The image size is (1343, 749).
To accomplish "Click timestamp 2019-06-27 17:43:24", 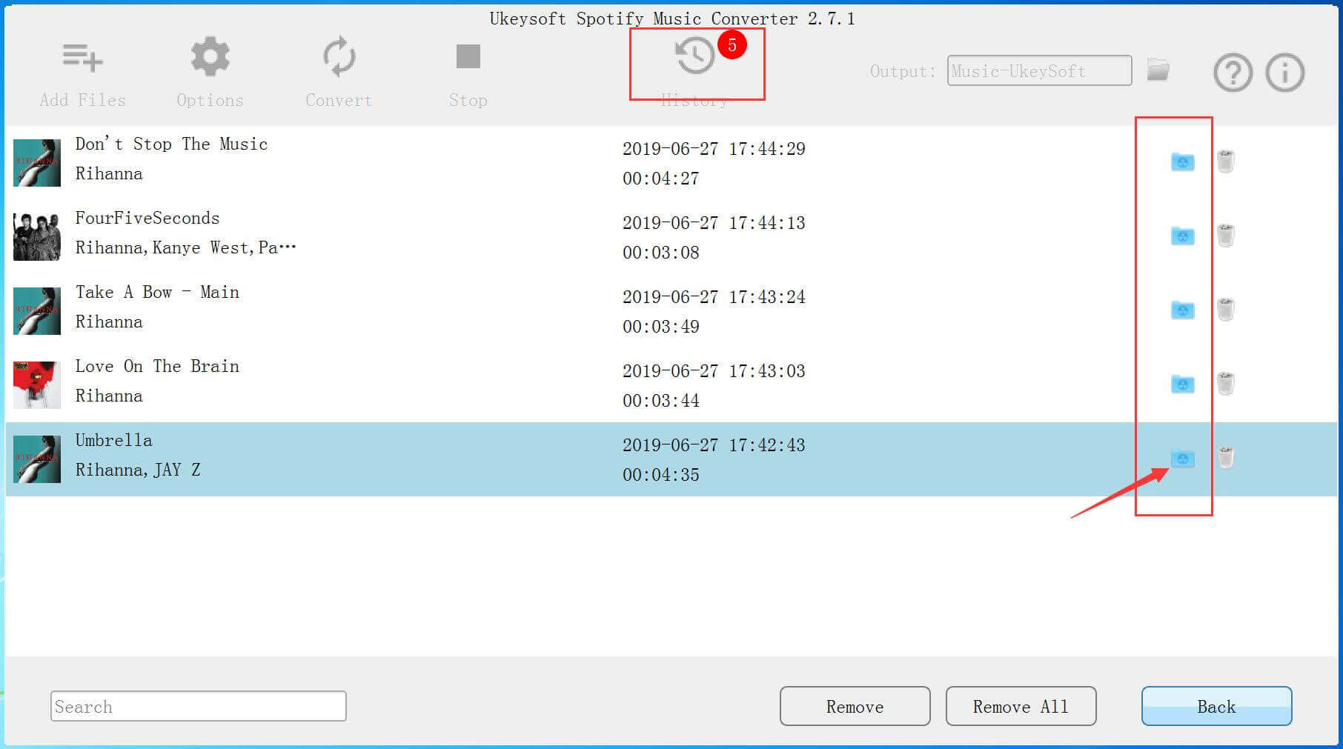I will (714, 296).
